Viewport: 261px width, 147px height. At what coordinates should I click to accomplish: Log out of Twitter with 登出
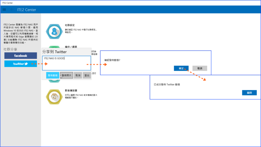(x=87, y=75)
